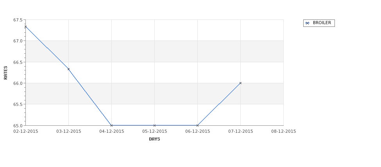Click the 67.5 y-axis label
The height and width of the screenshot is (167, 381).
[x=18, y=20]
